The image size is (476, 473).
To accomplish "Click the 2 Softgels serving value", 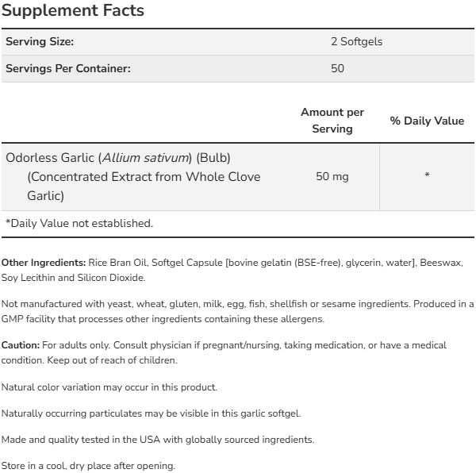I will pyautogui.click(x=356, y=42).
